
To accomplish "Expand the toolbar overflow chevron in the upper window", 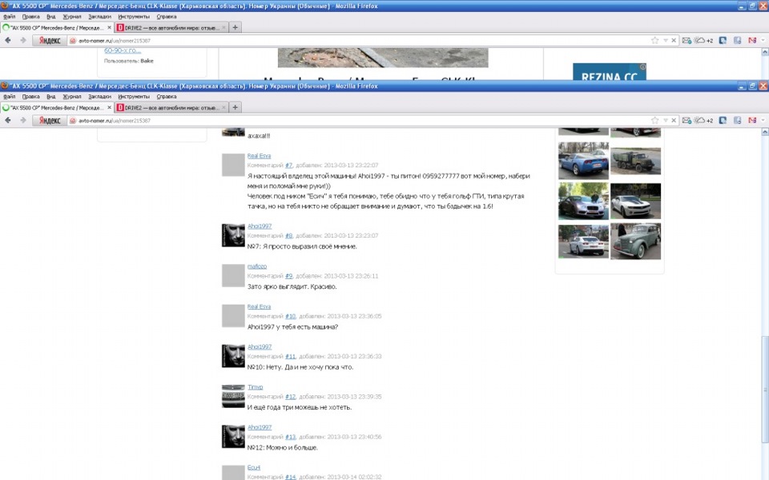I will coord(763,40).
